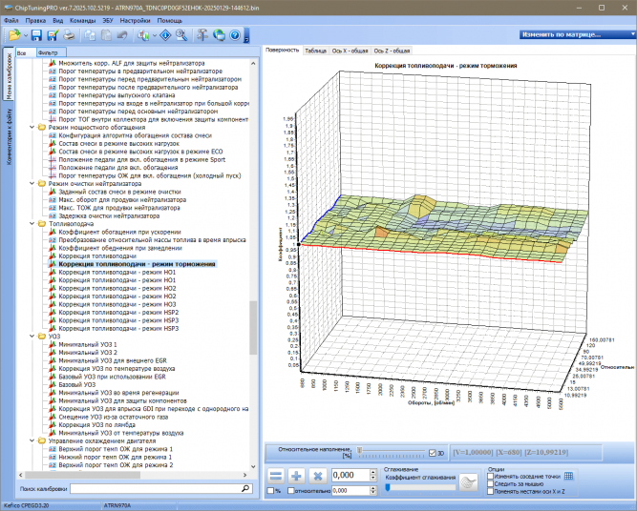The width and height of the screenshot is (637, 511).
Task: Enable Следить за мышью option
Action: (x=490, y=483)
